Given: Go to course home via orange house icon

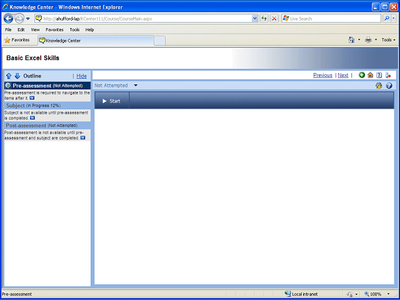Looking at the screenshot, I should pyautogui.click(x=371, y=75).
